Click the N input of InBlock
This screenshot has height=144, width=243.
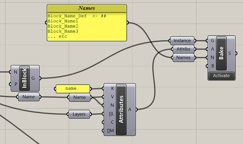[15, 72]
